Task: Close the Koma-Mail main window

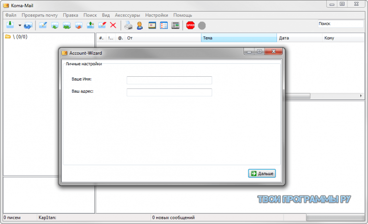Action: 356,4
